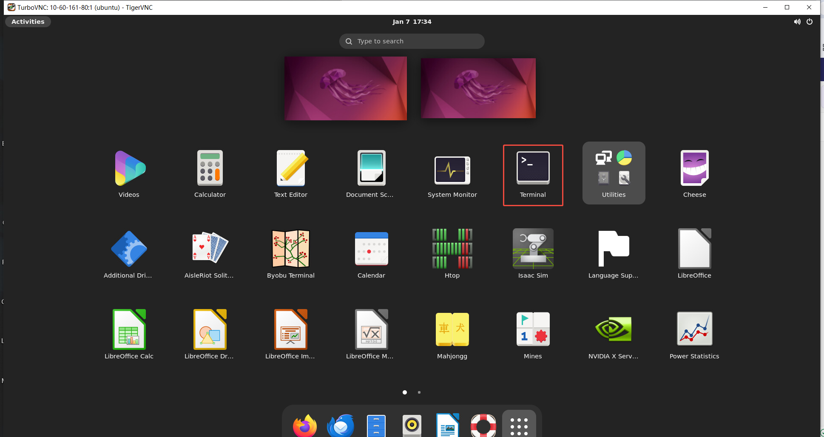Click the Activities button
The image size is (824, 437).
[28, 22]
